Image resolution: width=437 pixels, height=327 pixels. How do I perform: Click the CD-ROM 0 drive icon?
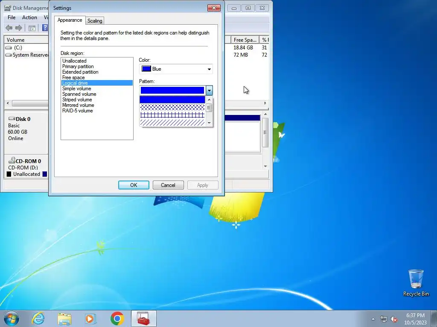click(12, 161)
